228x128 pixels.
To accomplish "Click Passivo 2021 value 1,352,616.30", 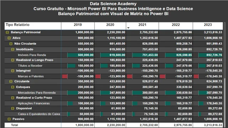I will (x=149, y=119).
